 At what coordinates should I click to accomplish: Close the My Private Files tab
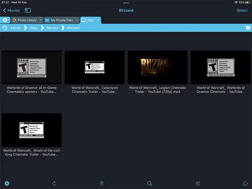[x=77, y=20]
